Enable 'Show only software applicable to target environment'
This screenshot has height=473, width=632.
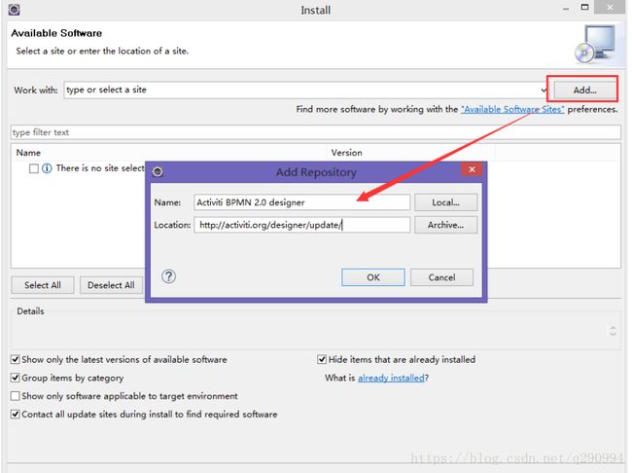(x=16, y=396)
